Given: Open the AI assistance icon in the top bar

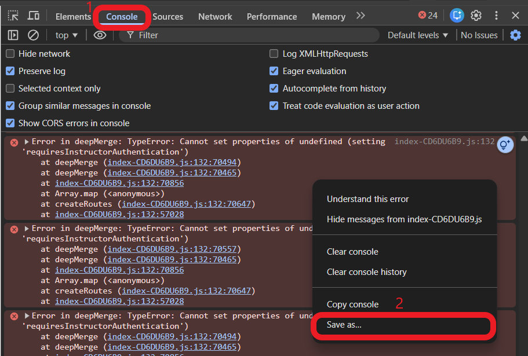Looking at the screenshot, I should coord(457,16).
